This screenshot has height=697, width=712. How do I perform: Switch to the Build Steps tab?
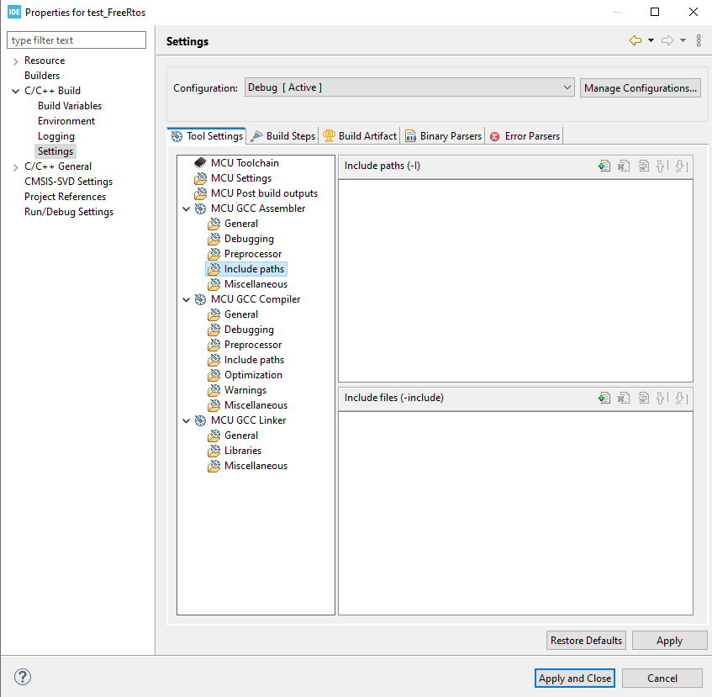[x=283, y=135]
